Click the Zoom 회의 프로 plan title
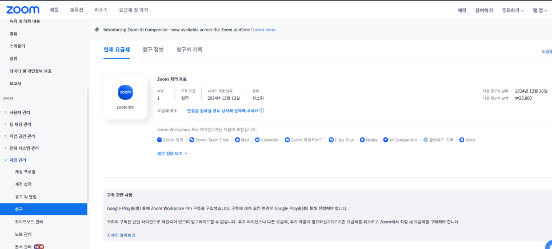The height and width of the screenshot is (249, 552). click(x=172, y=79)
